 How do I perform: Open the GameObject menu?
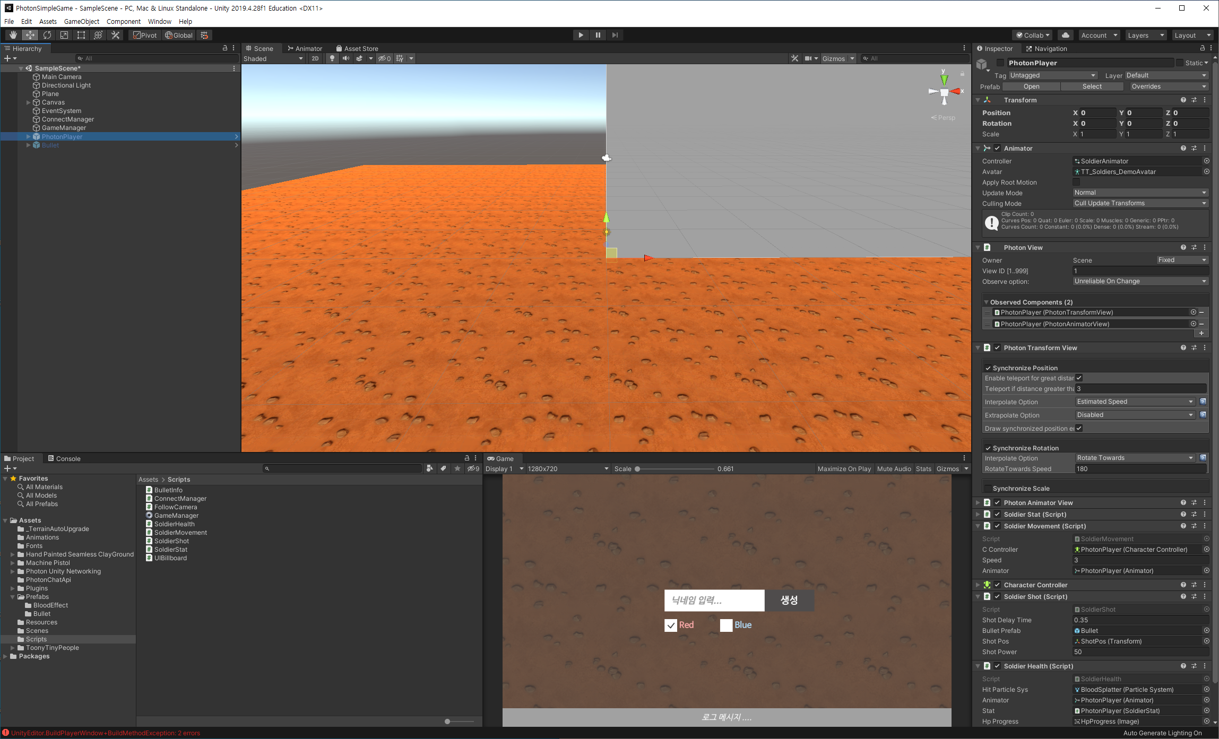pos(81,21)
